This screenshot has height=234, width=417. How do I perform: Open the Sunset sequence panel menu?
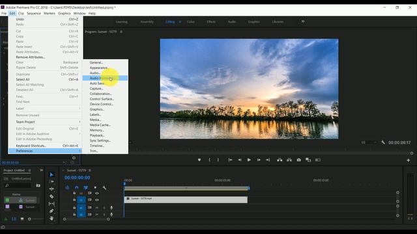point(90,170)
